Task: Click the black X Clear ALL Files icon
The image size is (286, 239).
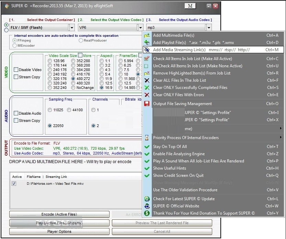Action: point(147,80)
